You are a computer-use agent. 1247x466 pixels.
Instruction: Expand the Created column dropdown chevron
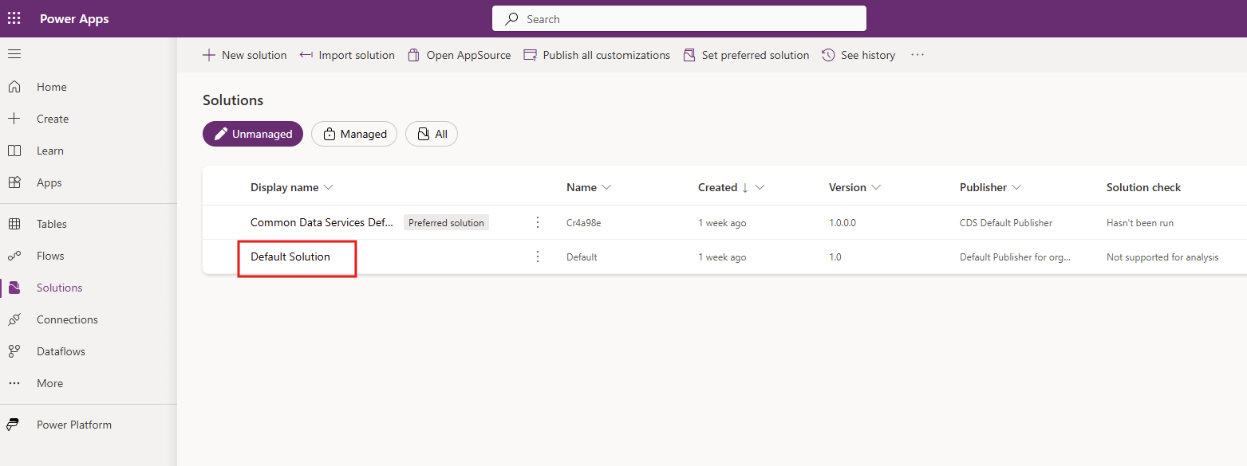pos(760,187)
